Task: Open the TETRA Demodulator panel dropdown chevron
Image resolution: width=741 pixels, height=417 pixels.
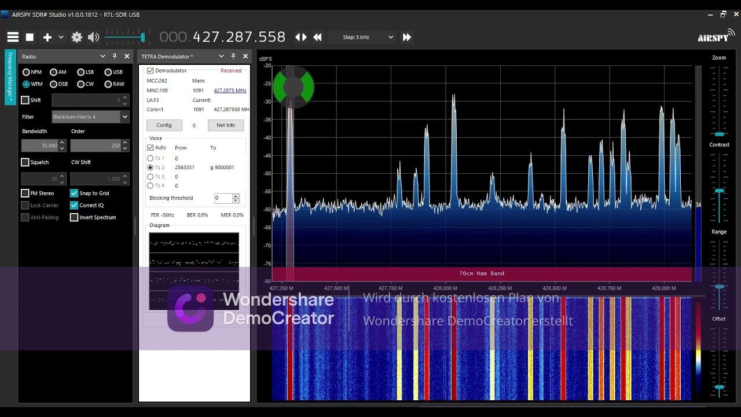Action: [221, 56]
